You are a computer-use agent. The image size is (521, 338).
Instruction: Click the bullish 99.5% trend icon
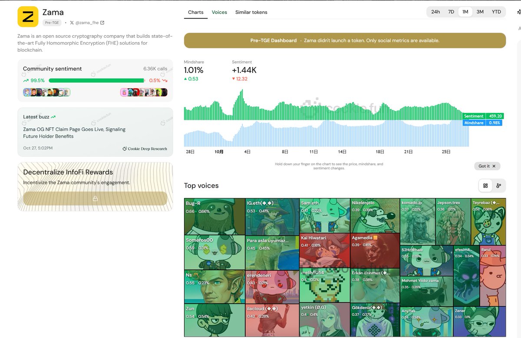tap(26, 80)
